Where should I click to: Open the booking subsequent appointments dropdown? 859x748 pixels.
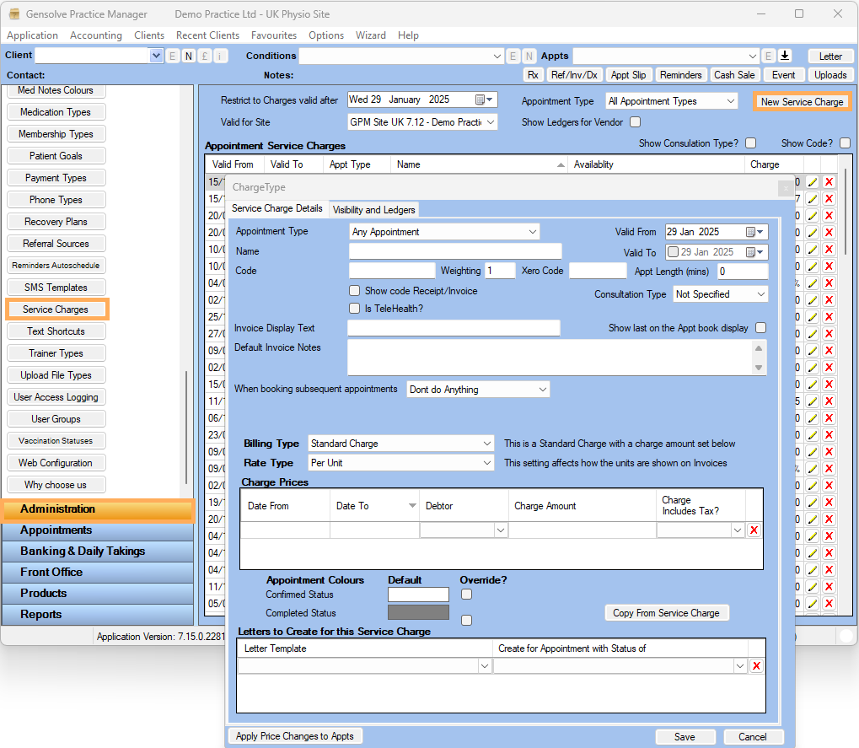click(x=542, y=390)
